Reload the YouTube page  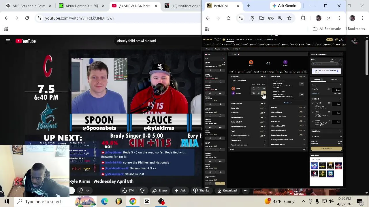[27, 18]
